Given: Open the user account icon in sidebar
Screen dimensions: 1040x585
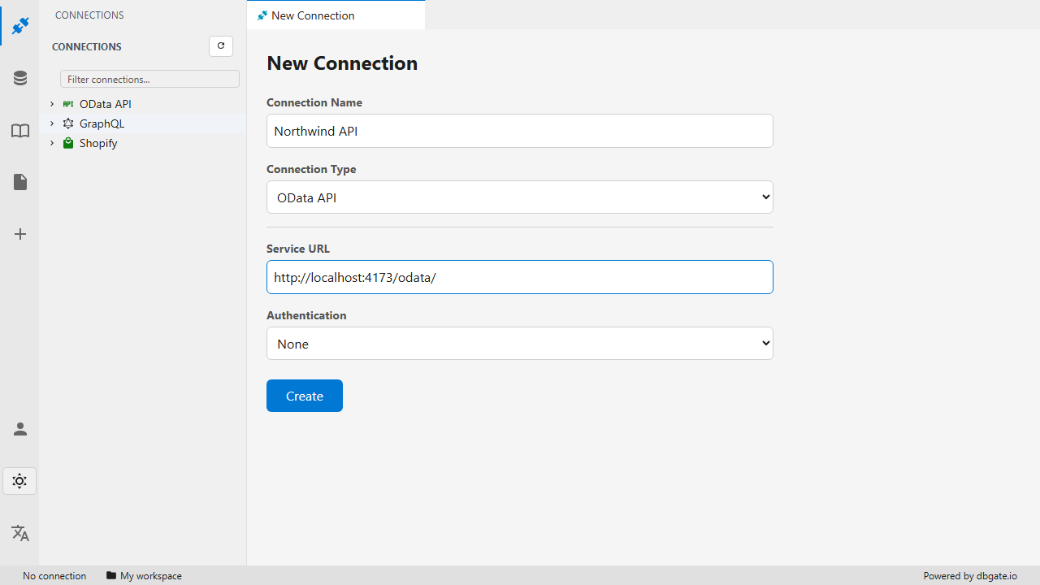Looking at the screenshot, I should tap(20, 429).
